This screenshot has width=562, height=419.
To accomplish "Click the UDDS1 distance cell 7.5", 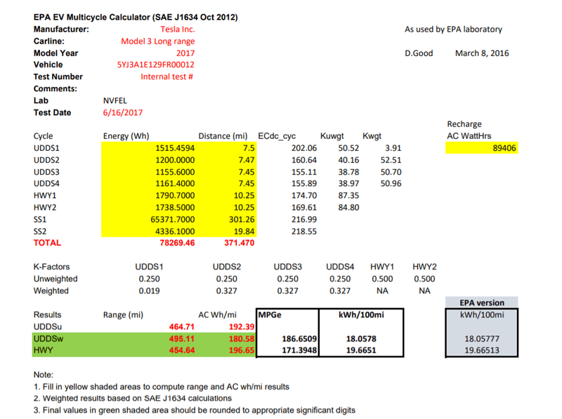I will 249,148.
